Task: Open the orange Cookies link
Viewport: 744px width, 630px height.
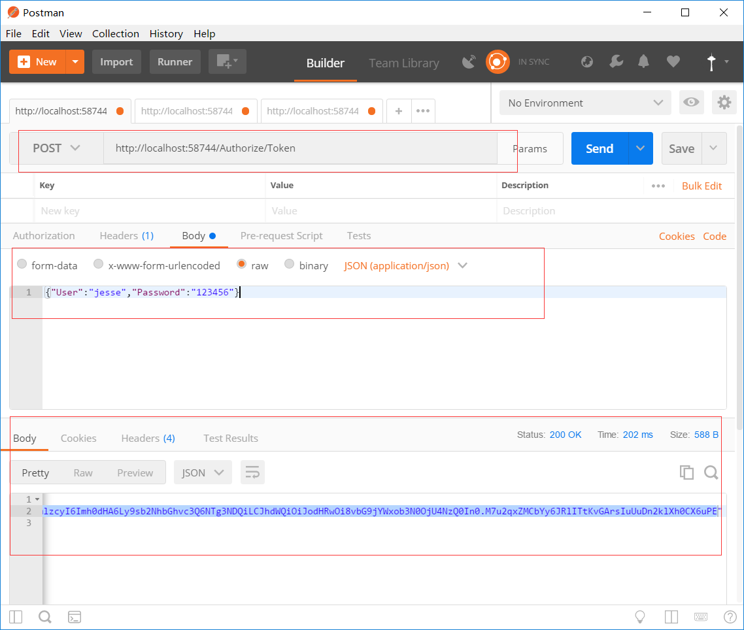Action: pyautogui.click(x=677, y=237)
